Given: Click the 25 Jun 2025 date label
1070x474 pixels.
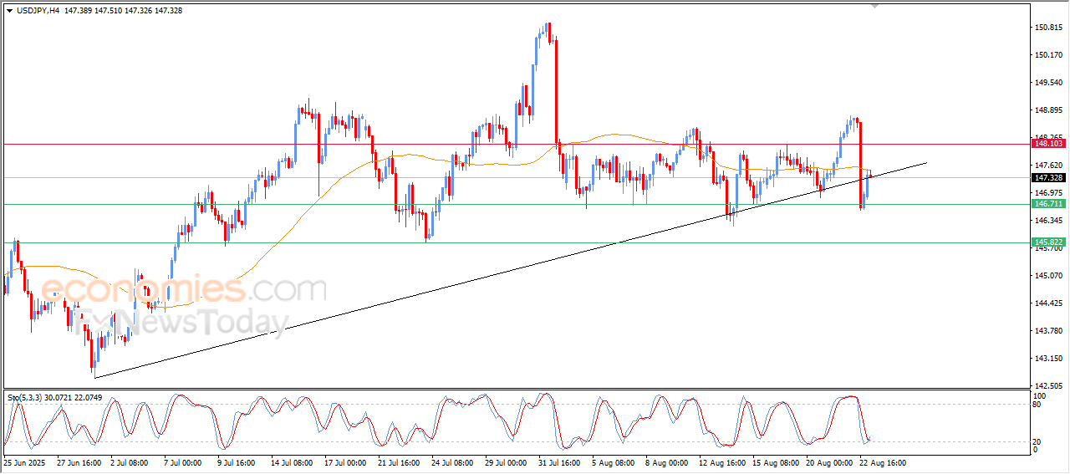Looking at the screenshot, I should (x=23, y=462).
